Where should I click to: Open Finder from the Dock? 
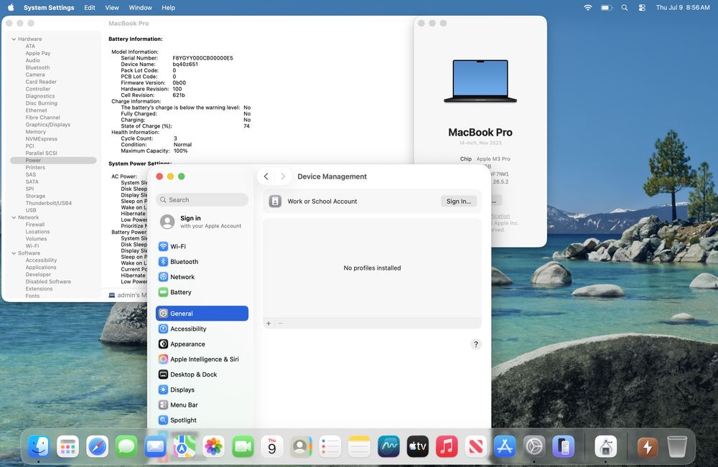point(39,446)
